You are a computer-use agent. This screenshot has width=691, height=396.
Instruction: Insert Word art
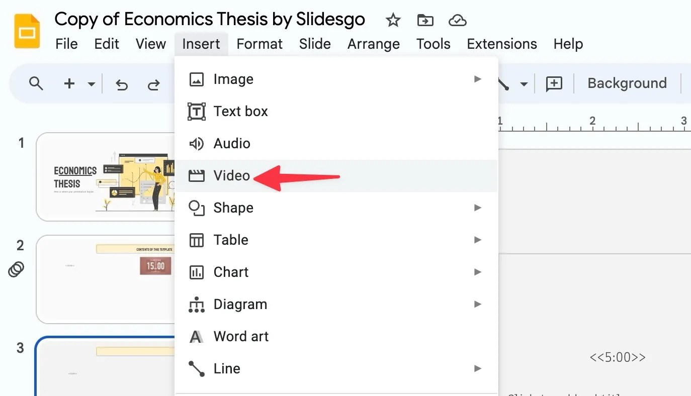tap(242, 336)
